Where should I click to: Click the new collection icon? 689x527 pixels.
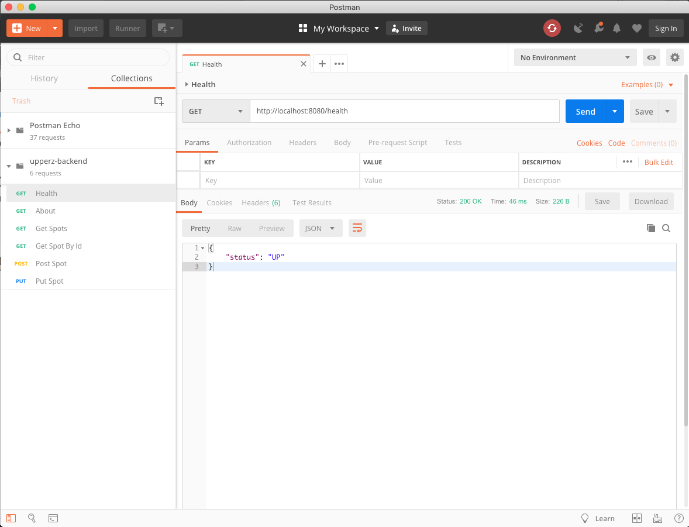[159, 101]
